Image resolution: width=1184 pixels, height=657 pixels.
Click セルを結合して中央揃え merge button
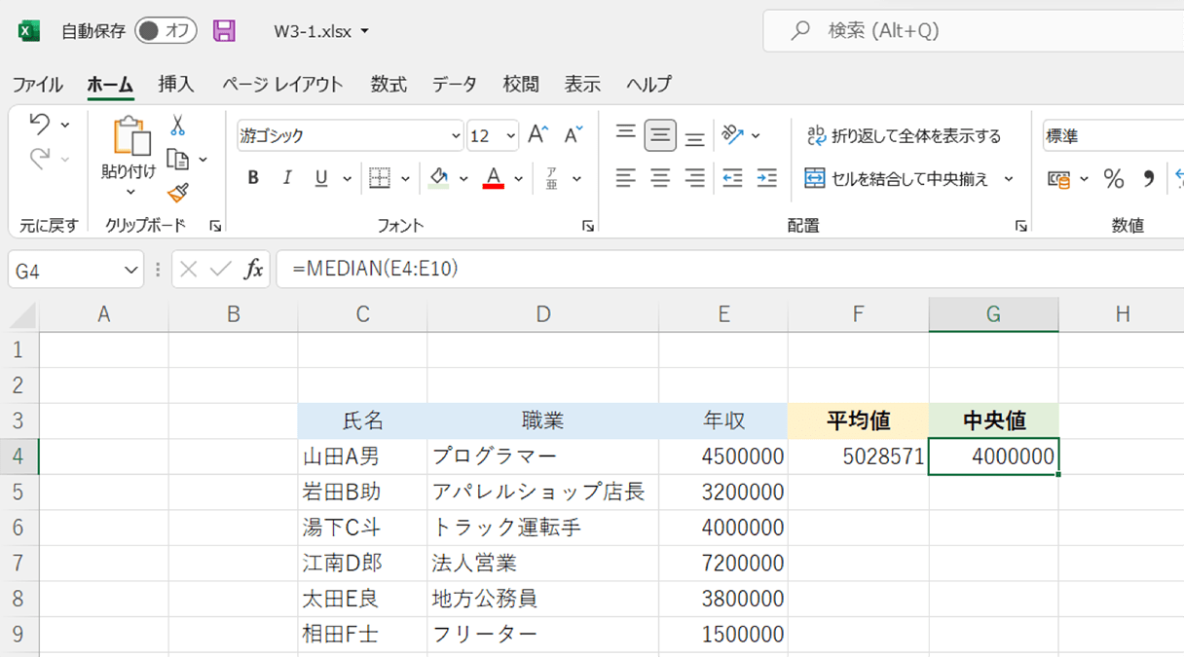(898, 178)
